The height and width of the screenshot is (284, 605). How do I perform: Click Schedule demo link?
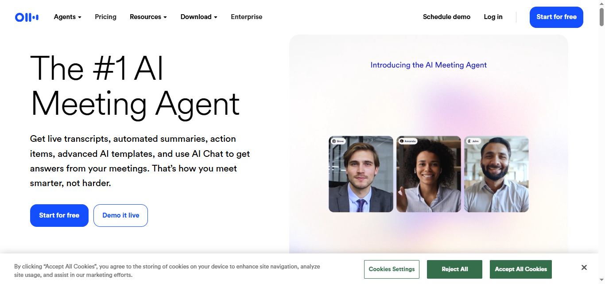coord(446,17)
